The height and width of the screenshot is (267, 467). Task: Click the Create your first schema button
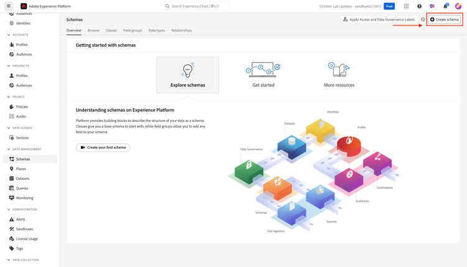(103, 148)
